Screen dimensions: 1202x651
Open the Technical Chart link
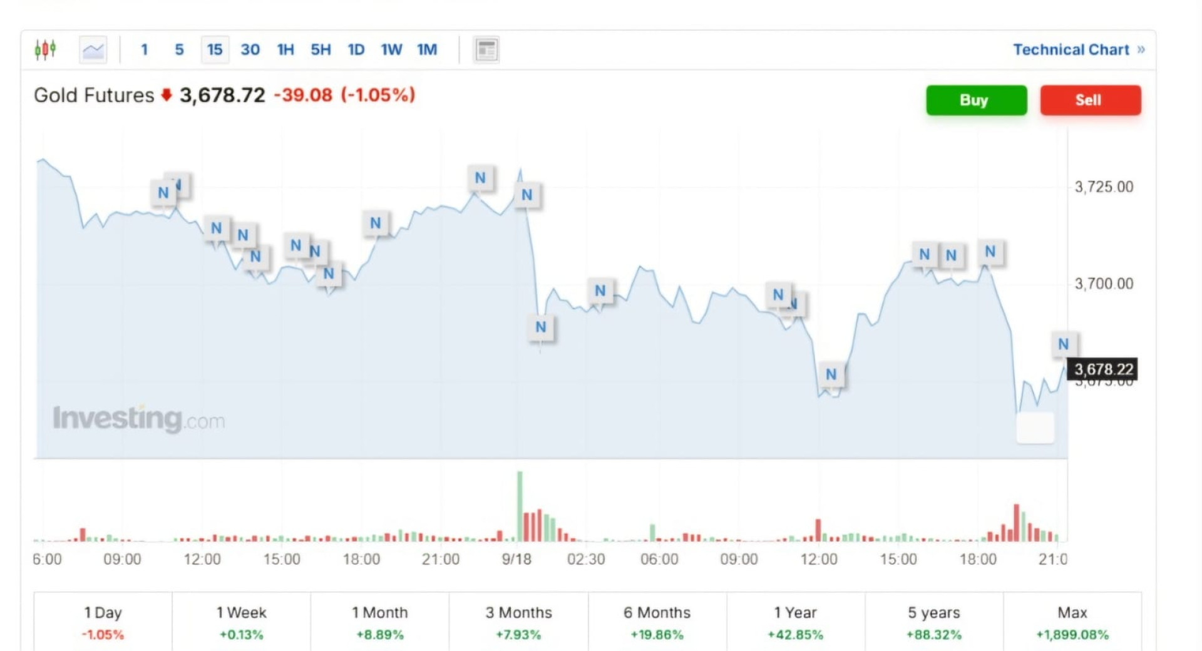click(x=1078, y=49)
